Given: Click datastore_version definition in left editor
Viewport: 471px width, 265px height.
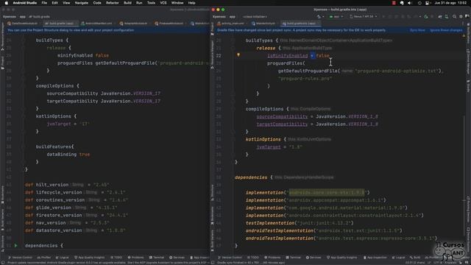Looking at the screenshot, I should click(59, 230).
